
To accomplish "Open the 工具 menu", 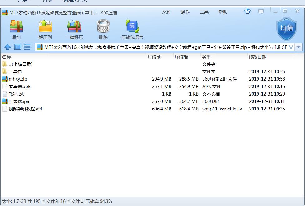I will (x=204, y=12).
